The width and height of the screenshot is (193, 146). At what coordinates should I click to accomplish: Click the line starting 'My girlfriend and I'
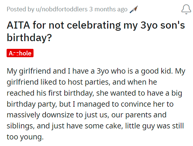pos(96,71)
